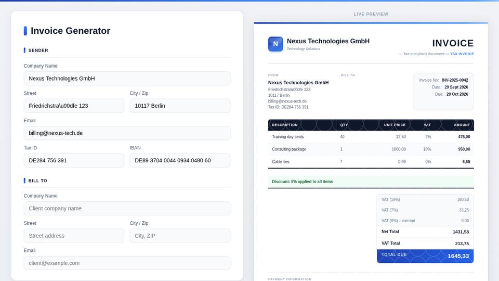Click the VAT (19%) value 180,50
This screenshot has height=281, width=499.
[463, 200]
